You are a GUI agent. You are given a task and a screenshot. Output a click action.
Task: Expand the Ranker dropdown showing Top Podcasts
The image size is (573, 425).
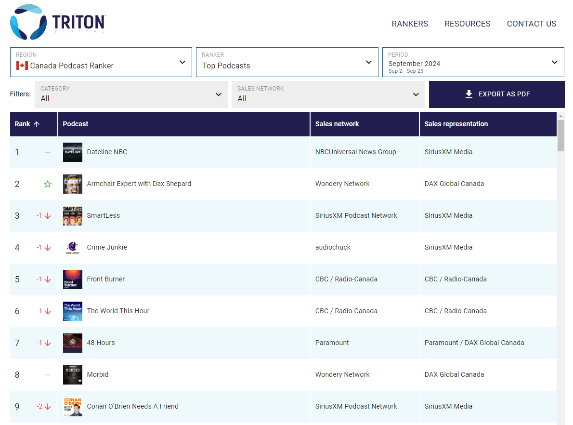pyautogui.click(x=369, y=62)
